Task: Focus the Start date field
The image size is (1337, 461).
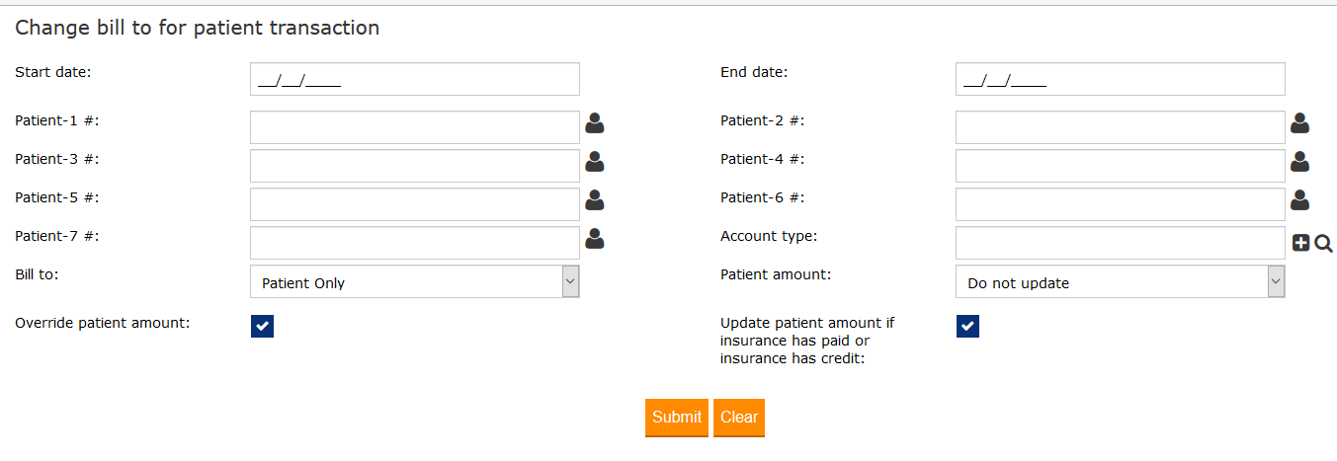Action: pos(414,80)
